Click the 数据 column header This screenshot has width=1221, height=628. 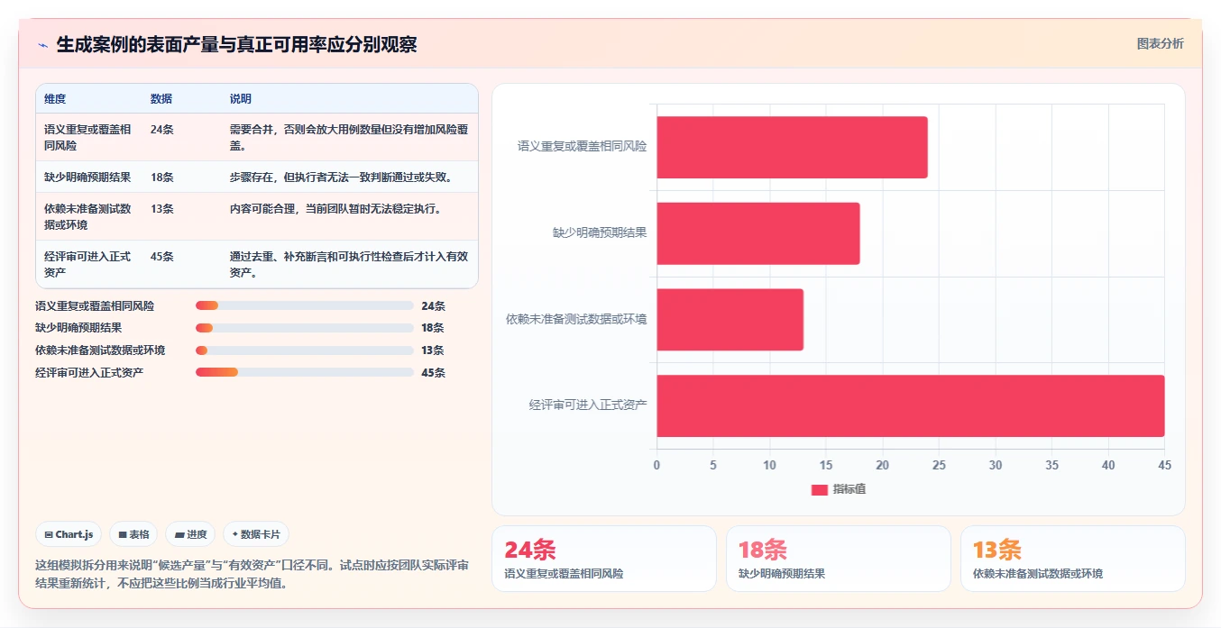[x=161, y=99]
